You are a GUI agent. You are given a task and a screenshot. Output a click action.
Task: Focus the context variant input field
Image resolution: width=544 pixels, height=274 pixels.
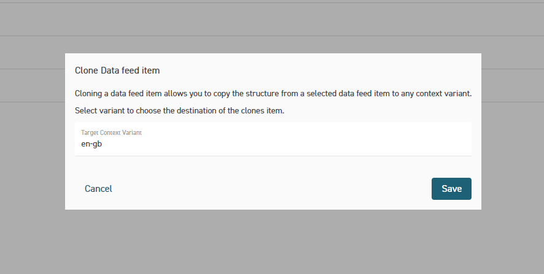click(273, 144)
